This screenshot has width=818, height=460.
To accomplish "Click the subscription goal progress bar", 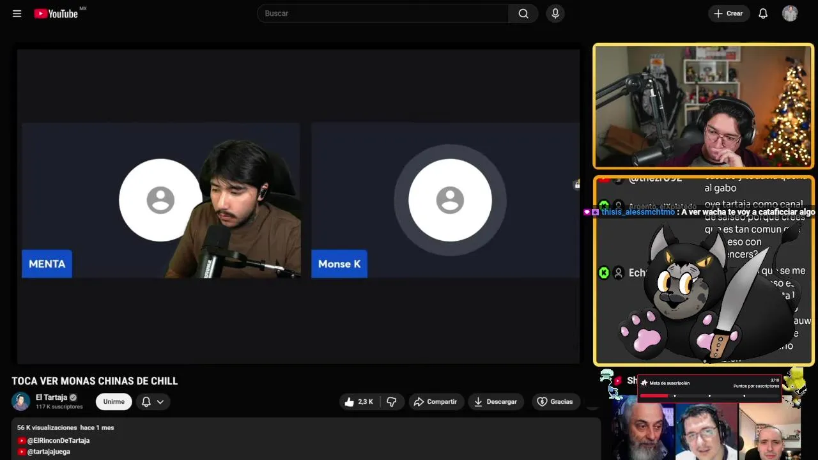I will click(709, 395).
